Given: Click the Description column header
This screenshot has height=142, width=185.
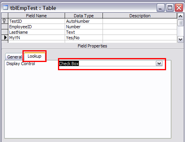Looking at the screenshot, I should coord(140,16).
